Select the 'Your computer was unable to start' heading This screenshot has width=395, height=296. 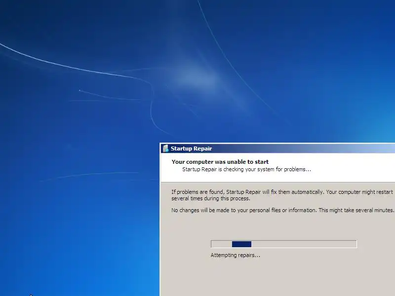click(x=220, y=162)
